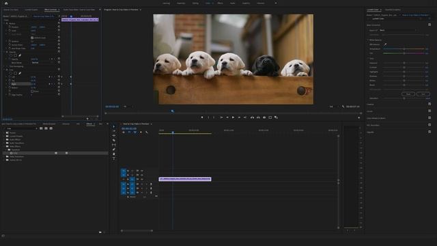Screen dimensions: 437x246
Task: Toggle the Crop Zoom checkbox
Action: point(32,91)
